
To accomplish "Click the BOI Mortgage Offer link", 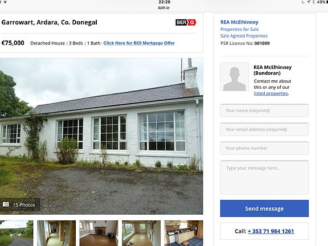I will (x=139, y=43).
